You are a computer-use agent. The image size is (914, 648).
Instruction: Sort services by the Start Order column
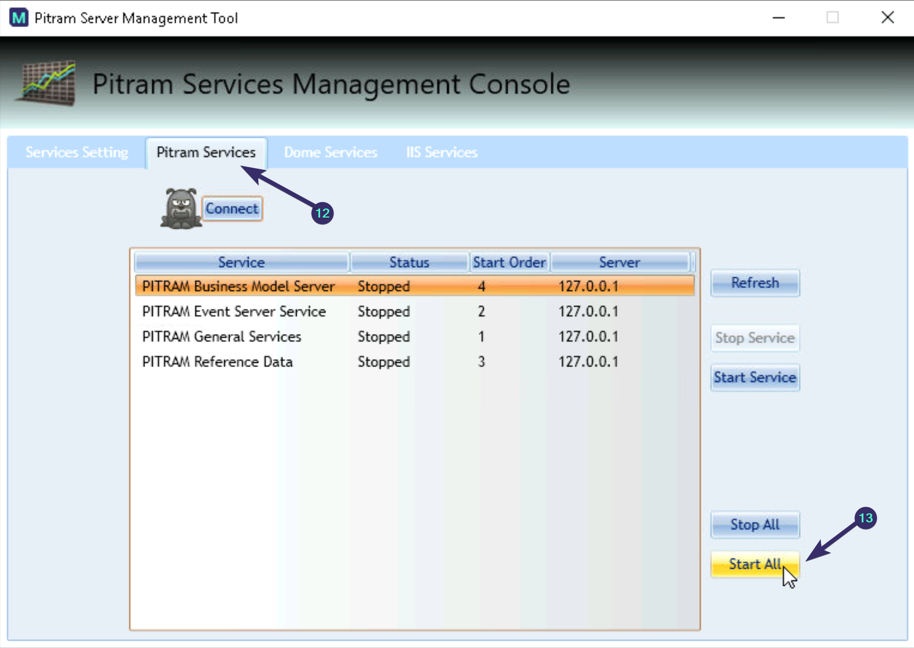point(509,262)
